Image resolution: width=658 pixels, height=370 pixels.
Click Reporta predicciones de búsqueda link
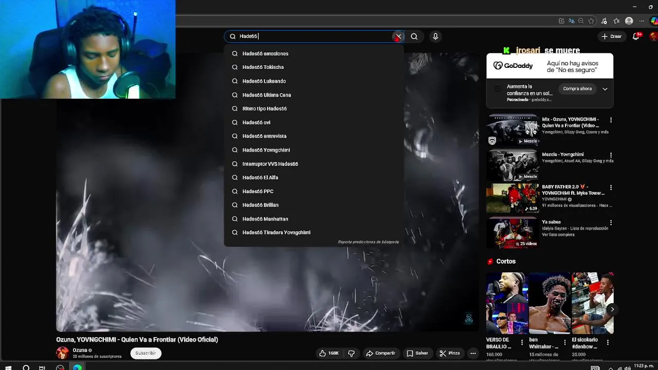pyautogui.click(x=368, y=242)
